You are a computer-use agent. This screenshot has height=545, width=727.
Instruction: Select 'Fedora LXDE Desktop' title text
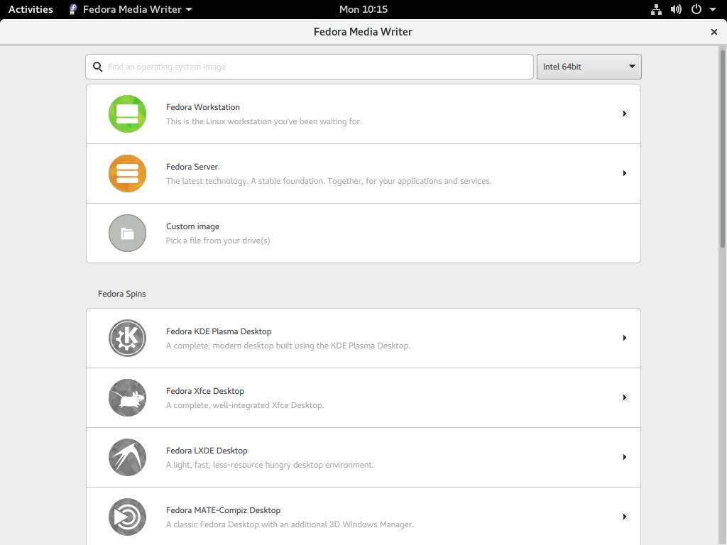[207, 451]
